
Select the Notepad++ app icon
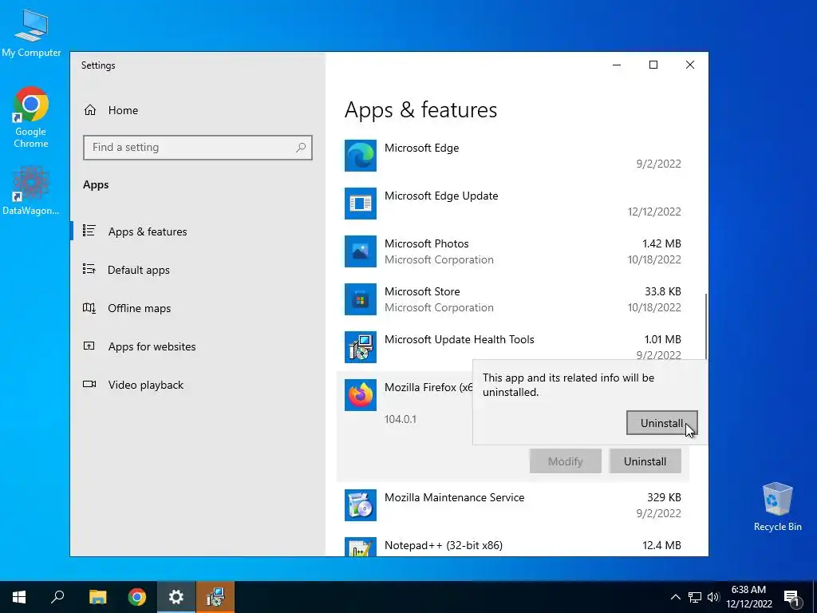tap(360, 548)
